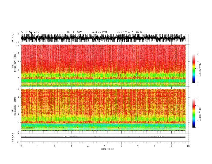Click the ch.1 voltage waveform trace panel
This screenshot has width=212, height=164.
tap(103, 38)
